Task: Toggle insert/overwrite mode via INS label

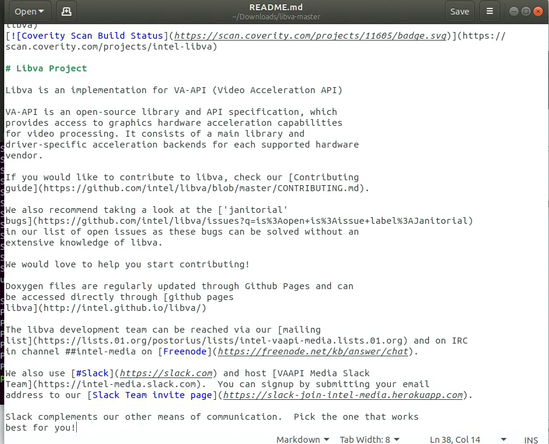Action: pyautogui.click(x=531, y=440)
